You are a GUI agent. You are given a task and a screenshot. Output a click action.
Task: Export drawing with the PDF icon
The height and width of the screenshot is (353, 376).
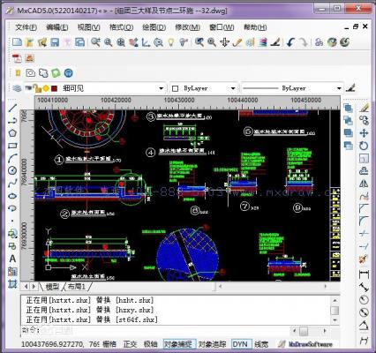pos(17,58)
